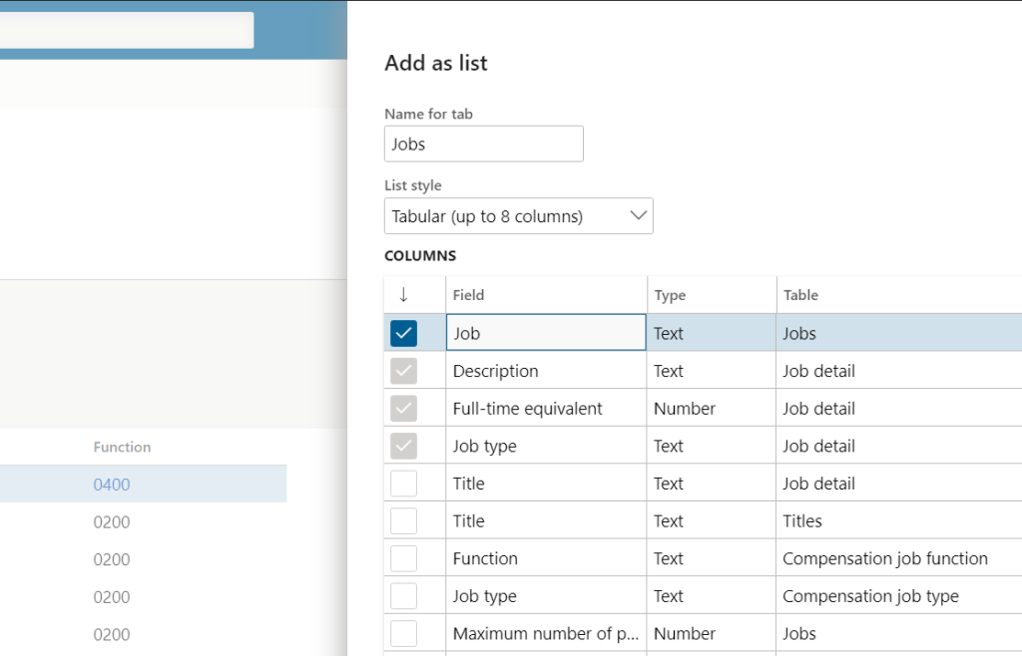Open the 0400 function link

[x=112, y=485]
